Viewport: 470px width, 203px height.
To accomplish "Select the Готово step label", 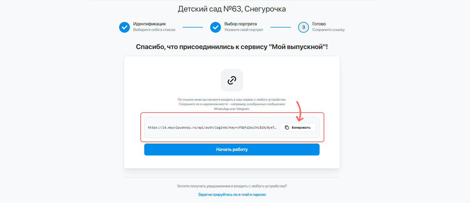I will [319, 24].
